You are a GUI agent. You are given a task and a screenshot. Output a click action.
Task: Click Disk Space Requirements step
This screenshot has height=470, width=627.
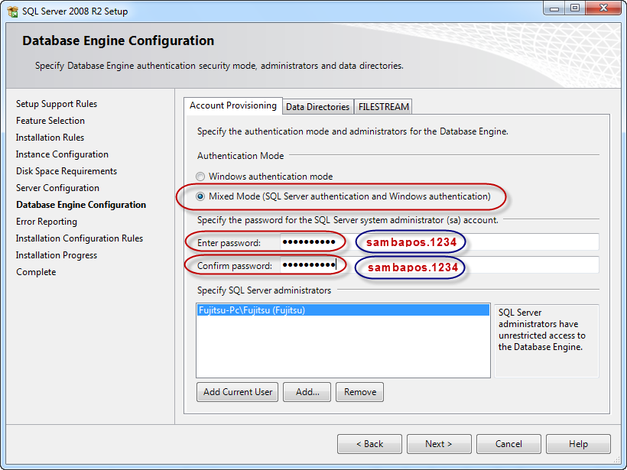click(x=67, y=171)
